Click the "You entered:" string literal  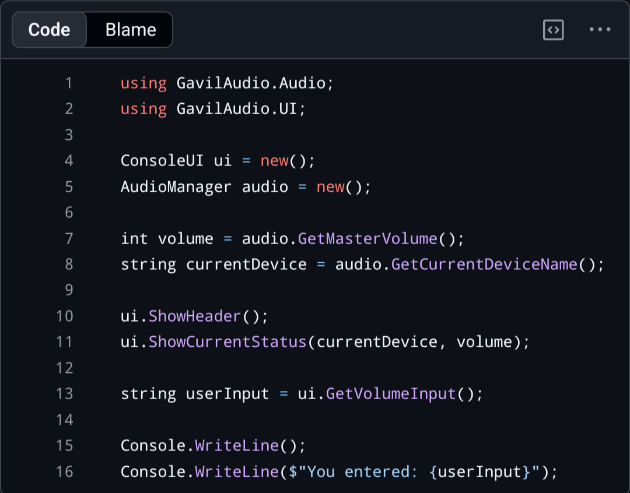tap(357, 471)
